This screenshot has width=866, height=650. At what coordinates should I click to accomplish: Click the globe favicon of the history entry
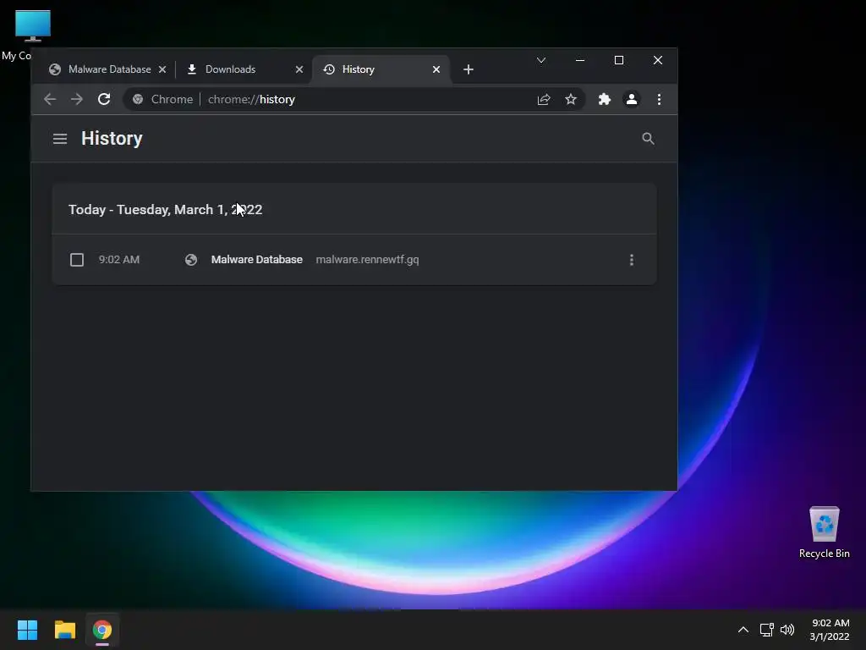[x=191, y=260]
